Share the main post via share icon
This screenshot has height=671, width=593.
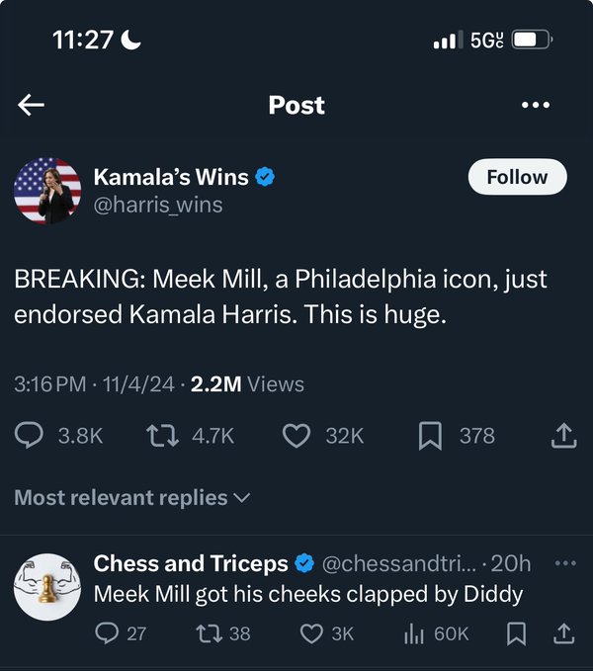[561, 436]
